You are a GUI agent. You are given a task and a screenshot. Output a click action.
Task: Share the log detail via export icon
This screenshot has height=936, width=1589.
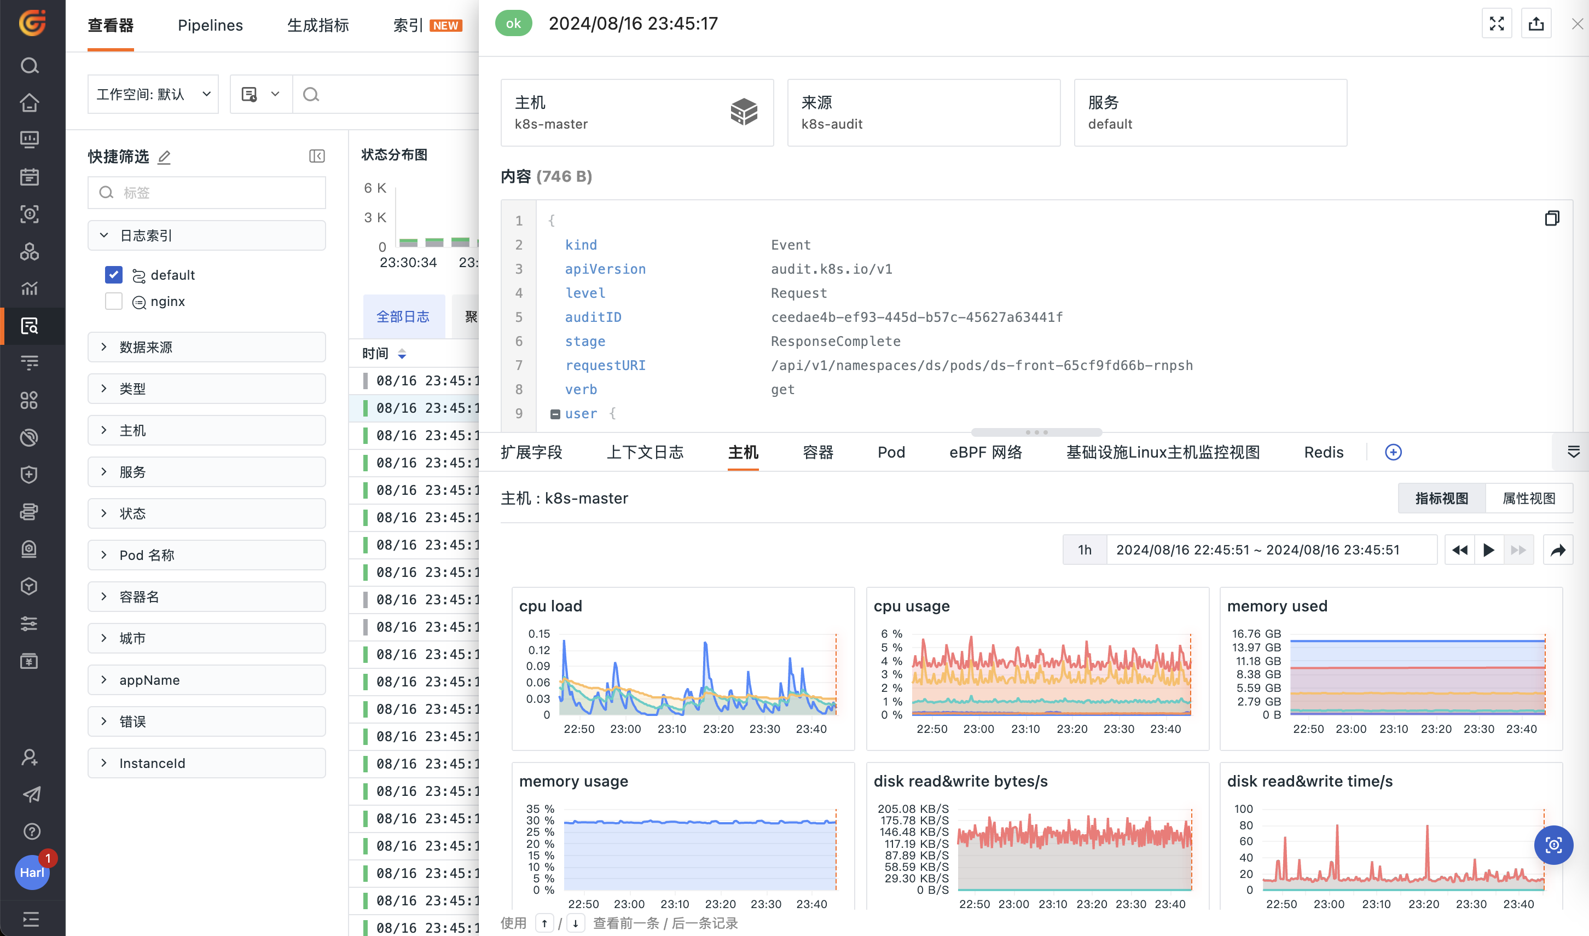click(x=1536, y=24)
